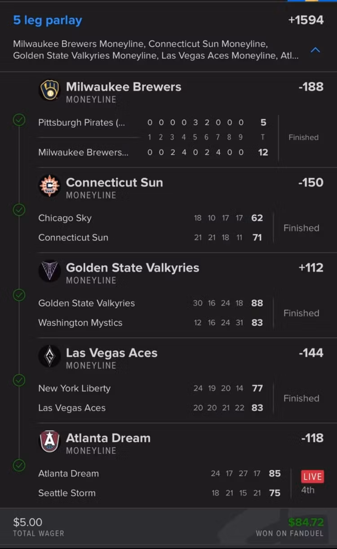Select the Atlanta Dream -118 odds
The image size is (337, 549).
(312, 438)
